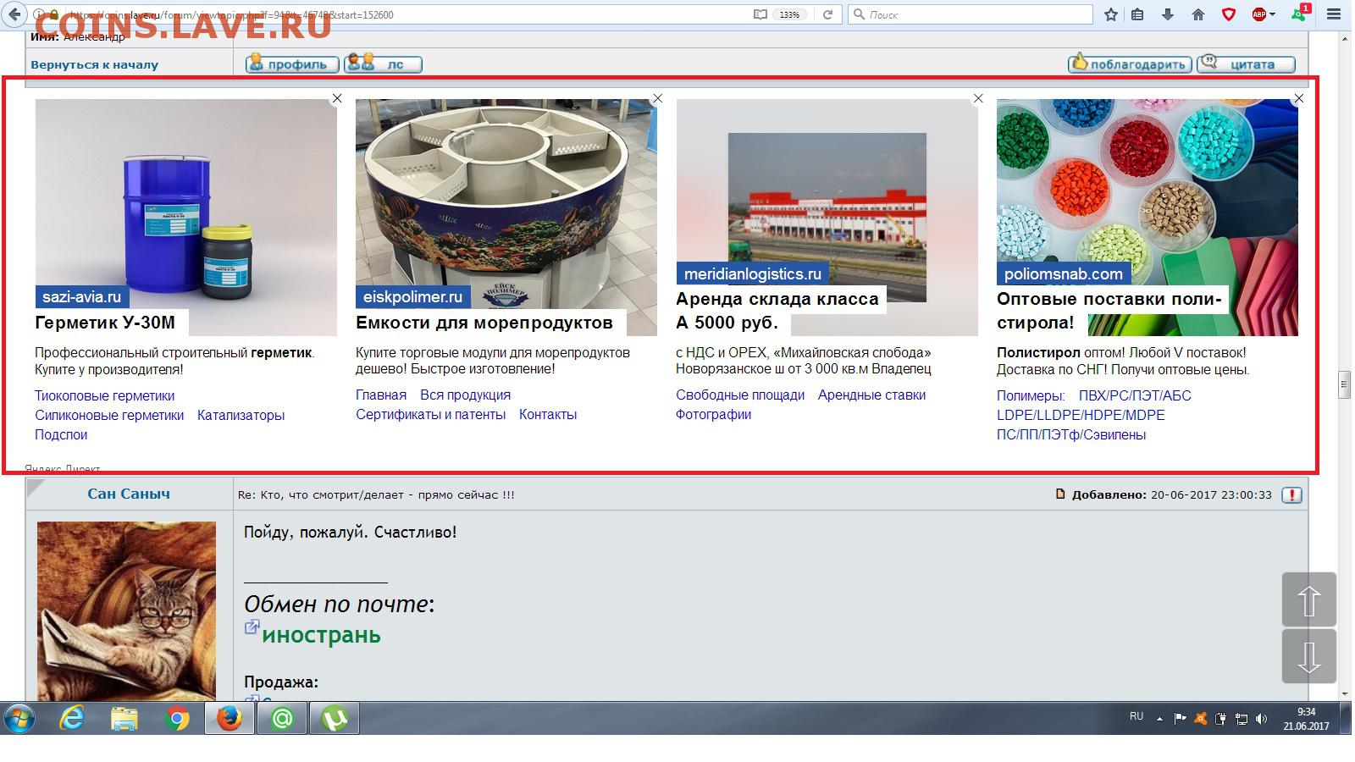This screenshot has height=762, width=1355.
Task: Click the browser back arrow button
Action: 14,14
